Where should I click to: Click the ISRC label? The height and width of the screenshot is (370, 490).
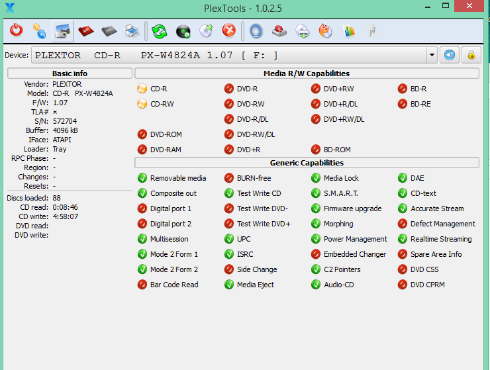coord(245,254)
